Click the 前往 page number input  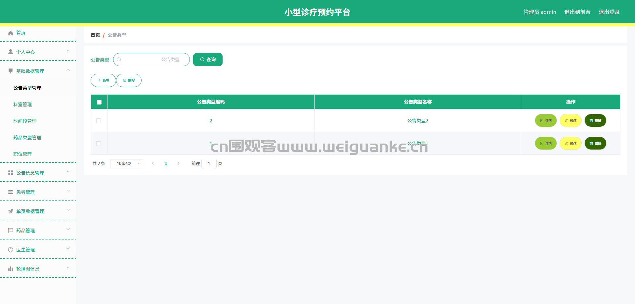pos(209,163)
